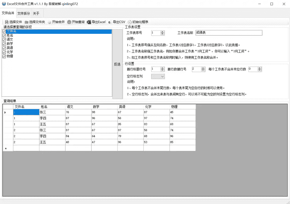The image size is (290, 204).
Task: Click the 语文 column header
Action: click(78, 107)
